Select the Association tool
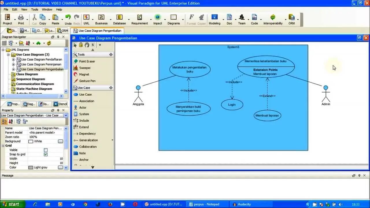 [86, 101]
